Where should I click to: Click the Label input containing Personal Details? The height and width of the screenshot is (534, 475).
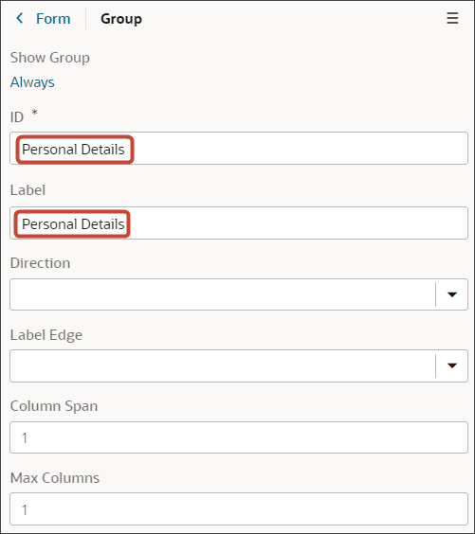tap(239, 223)
